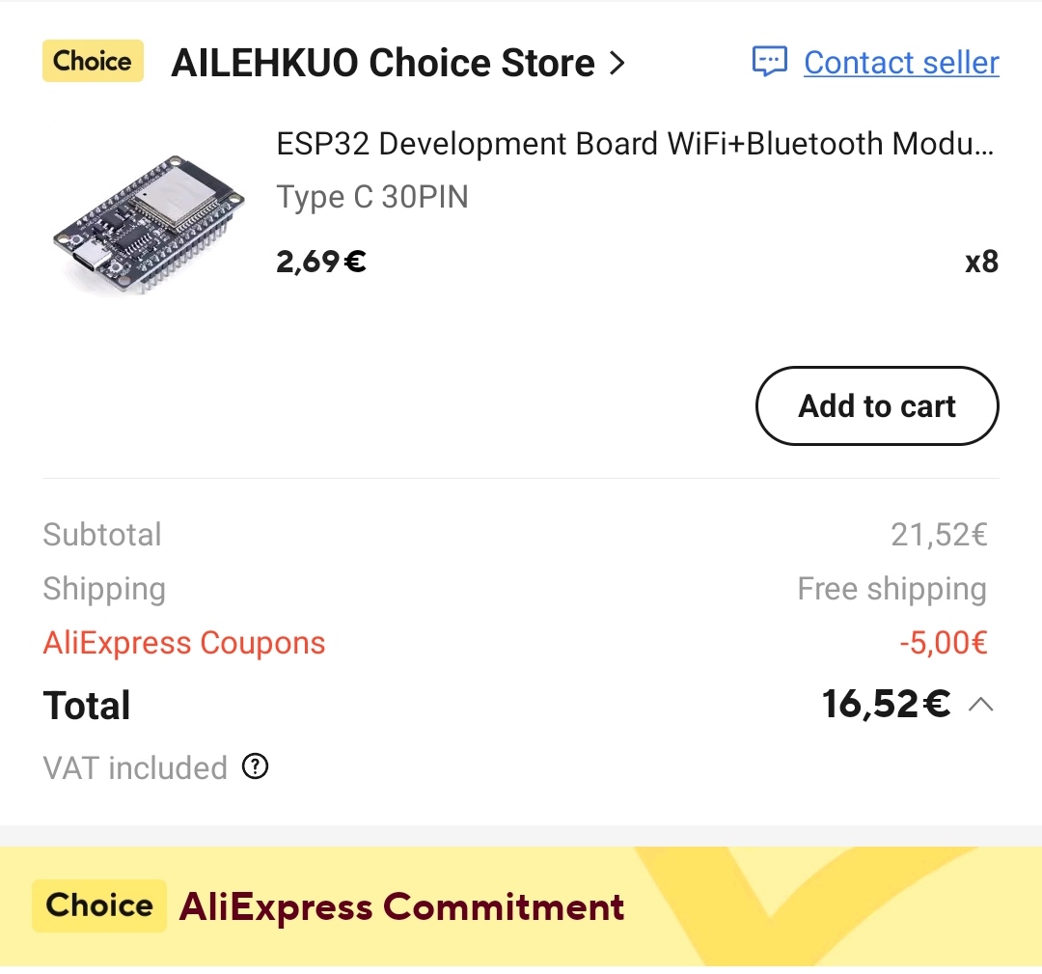The height and width of the screenshot is (974, 1042).
Task: Open the AliExpress Commitment banner text
Action: tap(401, 907)
